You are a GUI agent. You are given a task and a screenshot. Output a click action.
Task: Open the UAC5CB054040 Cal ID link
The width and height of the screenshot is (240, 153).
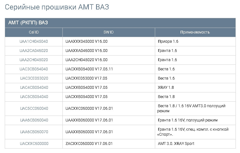tap(34, 97)
